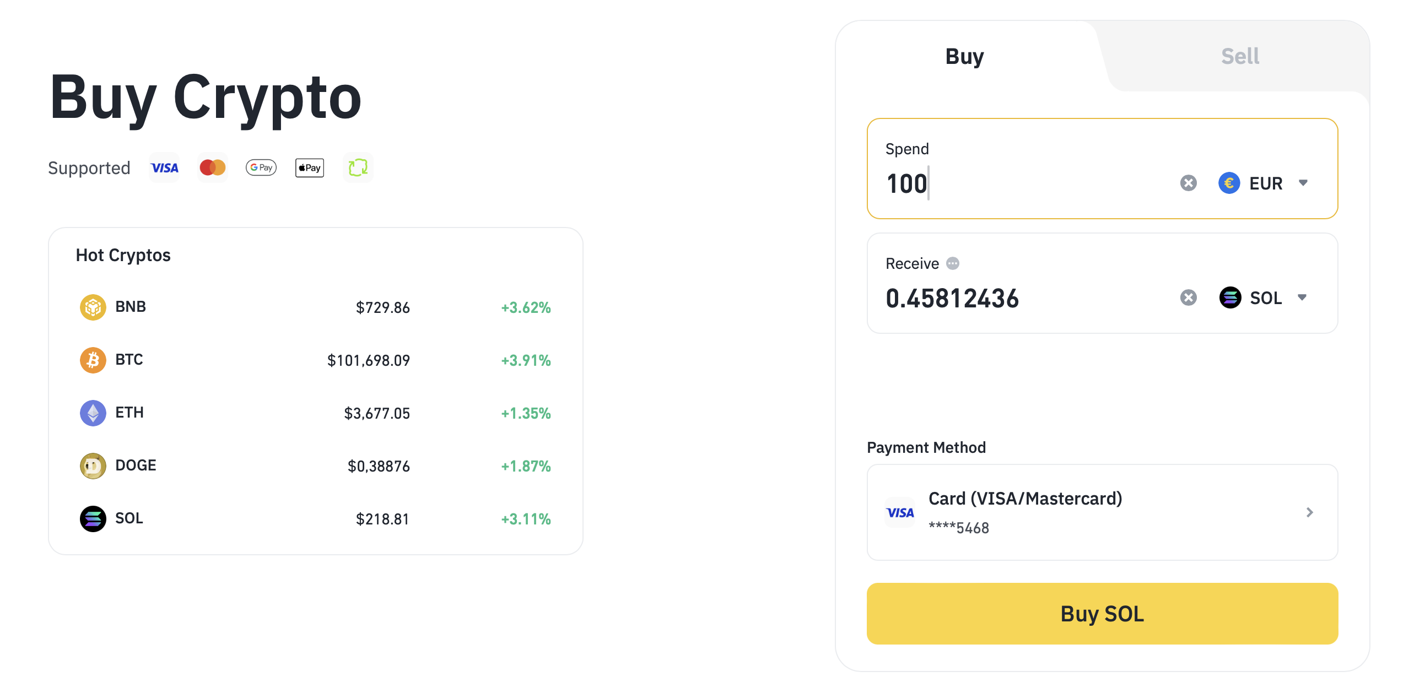Click the Receive info icon
Viewport: 1425px width, 682px height.
pos(953,263)
